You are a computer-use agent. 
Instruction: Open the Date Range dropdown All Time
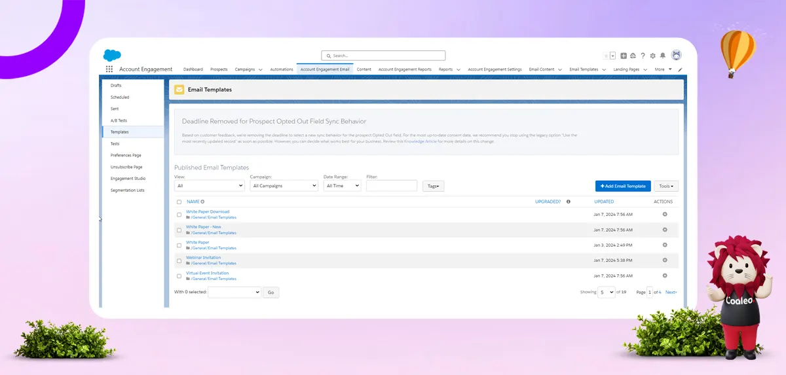click(x=342, y=186)
